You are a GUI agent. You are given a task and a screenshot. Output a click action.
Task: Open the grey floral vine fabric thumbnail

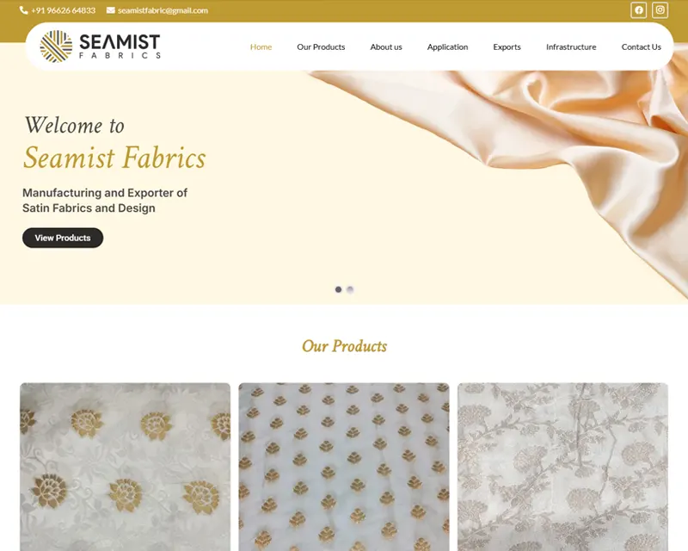tap(563, 467)
